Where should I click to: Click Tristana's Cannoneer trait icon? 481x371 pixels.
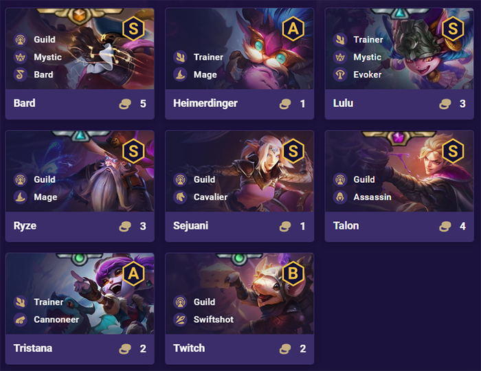(20, 319)
